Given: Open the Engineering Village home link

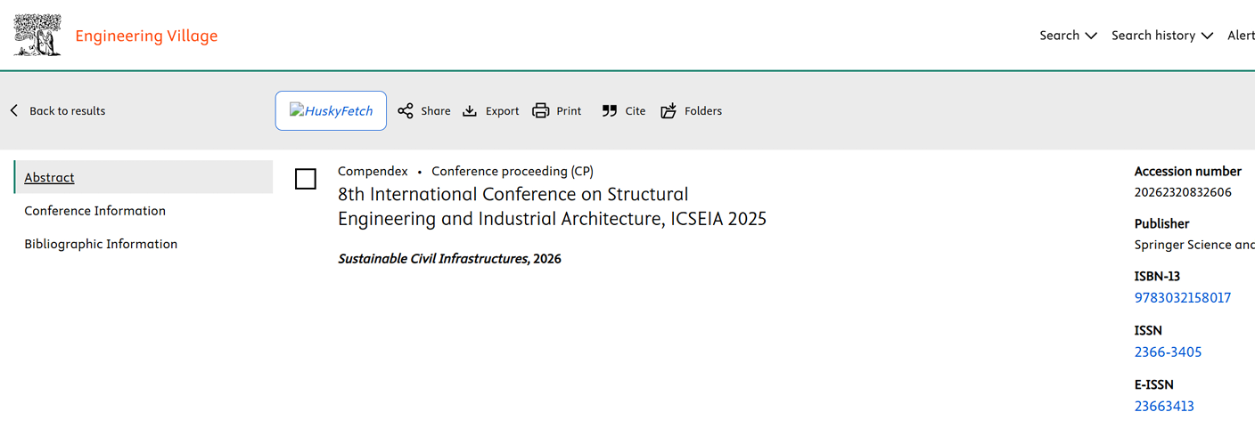Looking at the screenshot, I should [146, 36].
